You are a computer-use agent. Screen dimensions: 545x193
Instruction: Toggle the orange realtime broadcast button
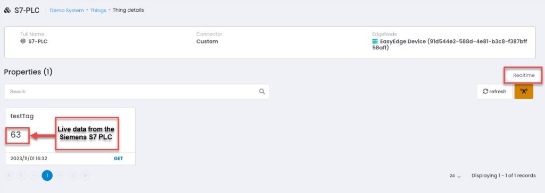click(524, 92)
